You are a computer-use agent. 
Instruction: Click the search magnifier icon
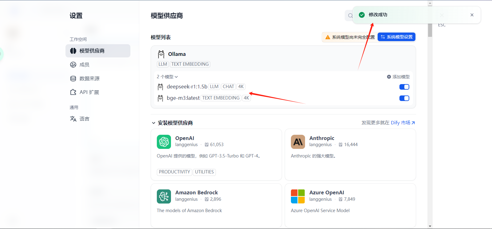tap(350, 16)
